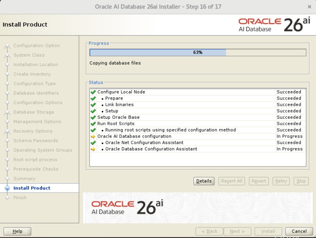Click checkmark beside Running root scripts row
This screenshot has height=238, width=316.
coord(93,130)
